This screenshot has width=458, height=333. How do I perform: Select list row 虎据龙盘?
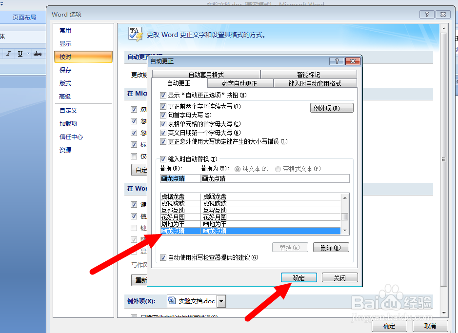[x=250, y=196]
